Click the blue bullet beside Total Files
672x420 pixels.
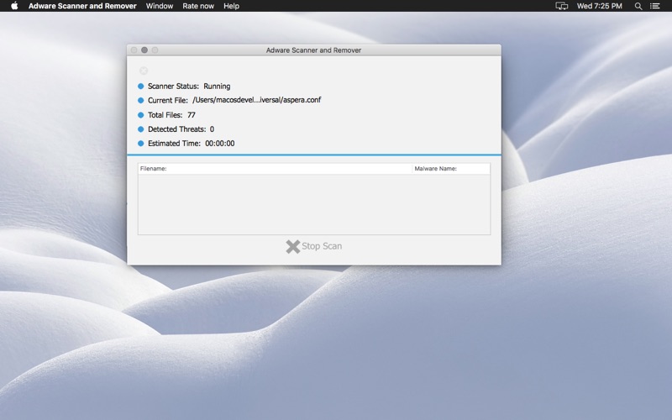coord(140,115)
